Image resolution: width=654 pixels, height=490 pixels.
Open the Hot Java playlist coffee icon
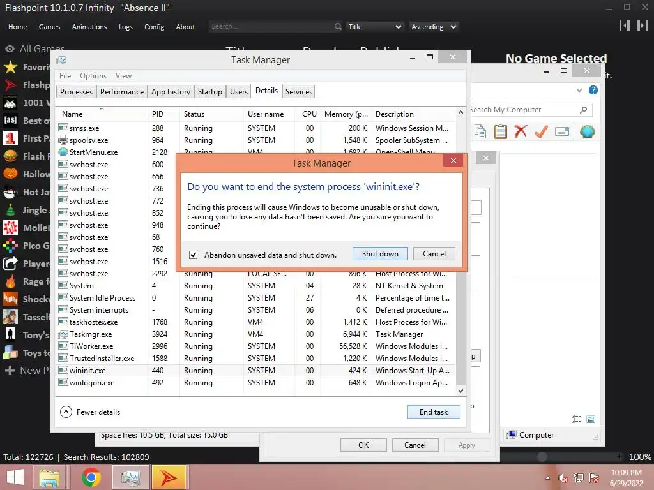tap(10, 192)
